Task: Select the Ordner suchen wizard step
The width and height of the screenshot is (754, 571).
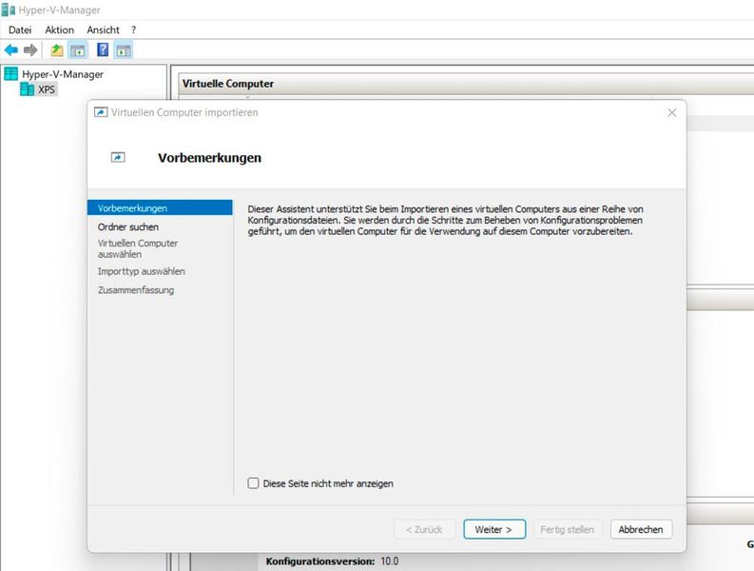Action: (x=128, y=226)
